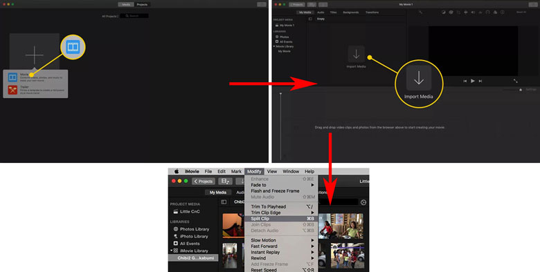The width and height of the screenshot is (540, 272).
Task: Skip to previous clip under the viewer
Action: 465,81
